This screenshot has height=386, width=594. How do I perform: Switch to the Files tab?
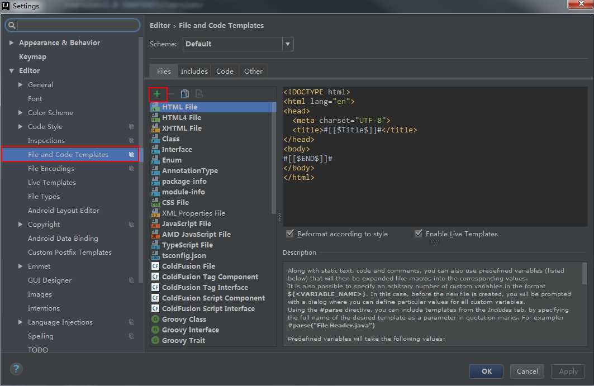(x=164, y=71)
